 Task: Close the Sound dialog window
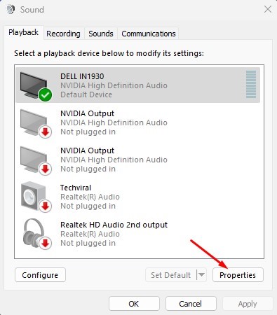pyautogui.click(x=268, y=9)
